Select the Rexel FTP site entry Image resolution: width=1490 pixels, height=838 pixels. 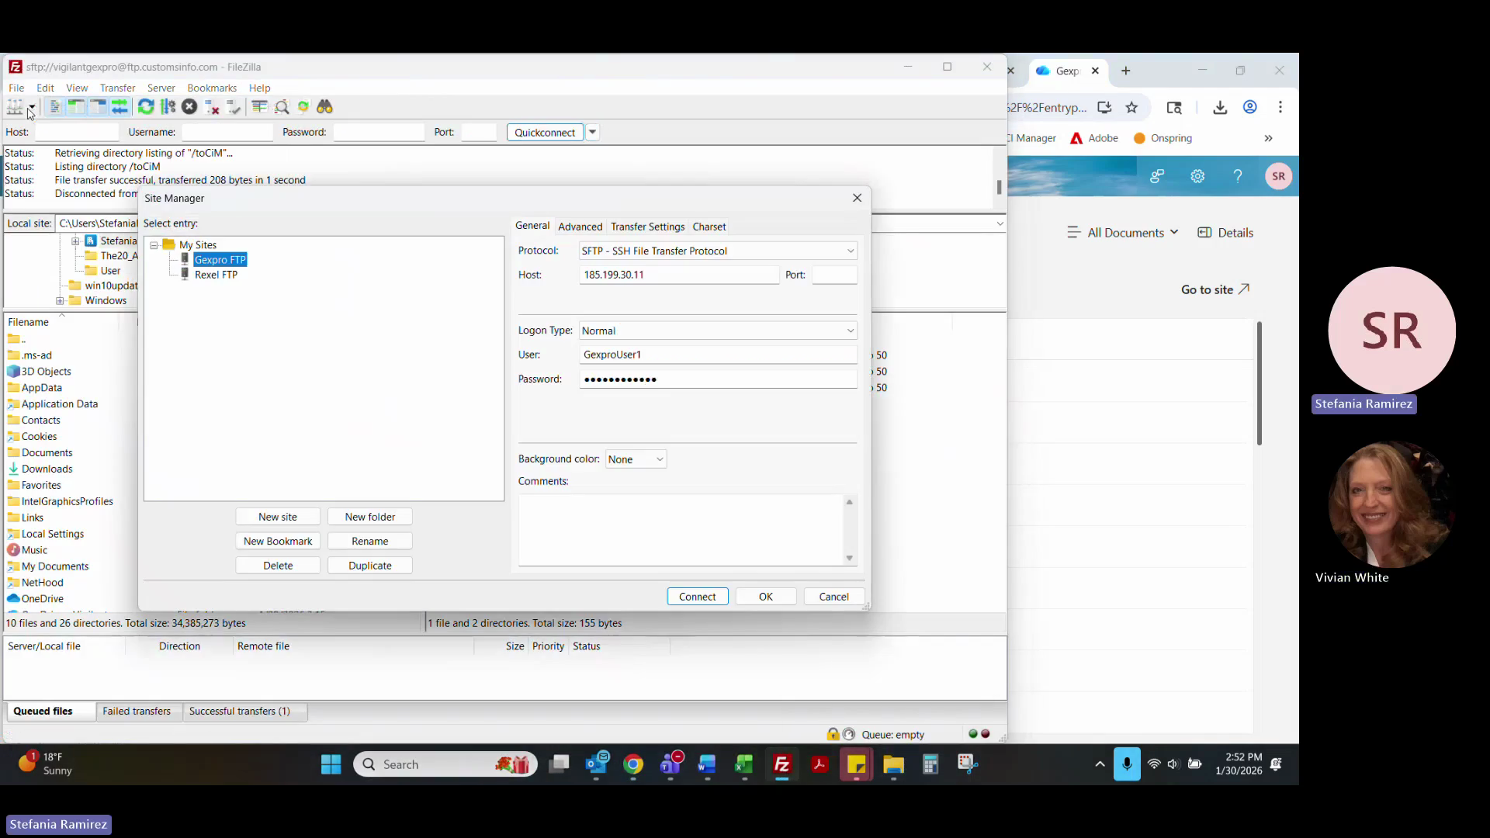tap(216, 275)
